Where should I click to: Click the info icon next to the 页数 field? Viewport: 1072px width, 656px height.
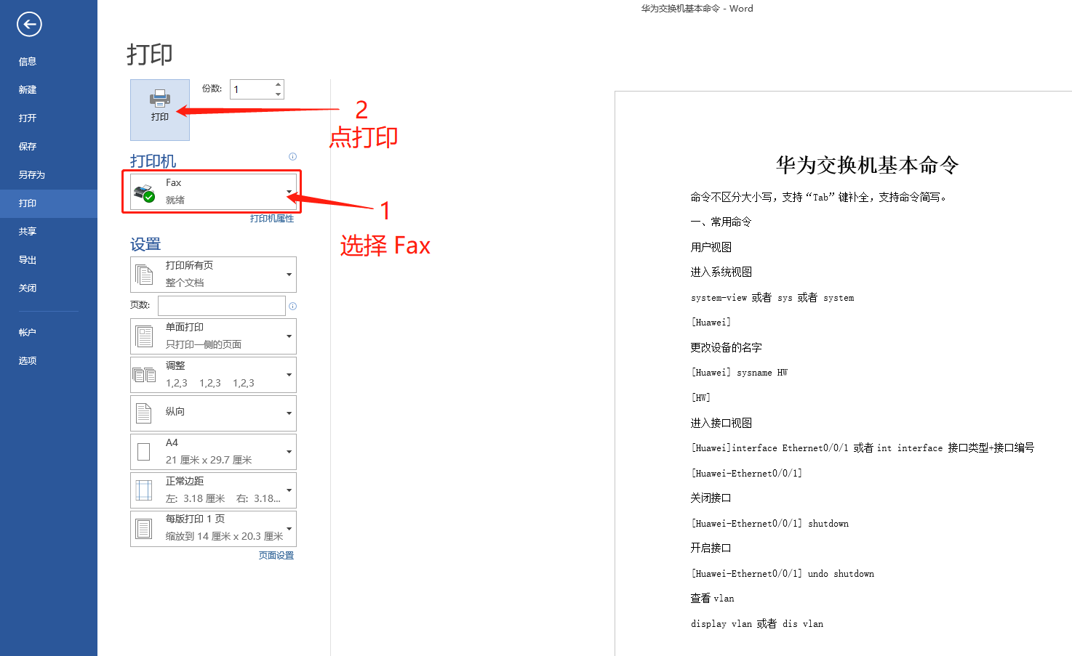(x=292, y=306)
